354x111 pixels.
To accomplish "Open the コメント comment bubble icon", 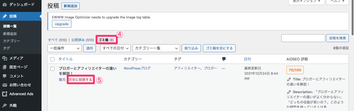I will [5, 76].
